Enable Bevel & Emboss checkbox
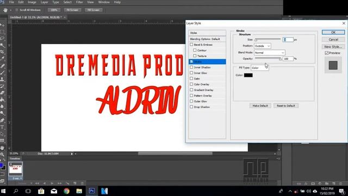 coord(191,45)
